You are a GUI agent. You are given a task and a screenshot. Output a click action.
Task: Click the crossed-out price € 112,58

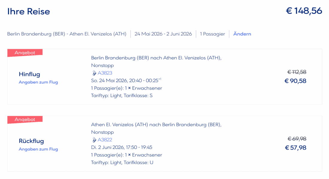(297, 72)
